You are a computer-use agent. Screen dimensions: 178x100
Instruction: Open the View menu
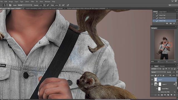click(41, 2)
